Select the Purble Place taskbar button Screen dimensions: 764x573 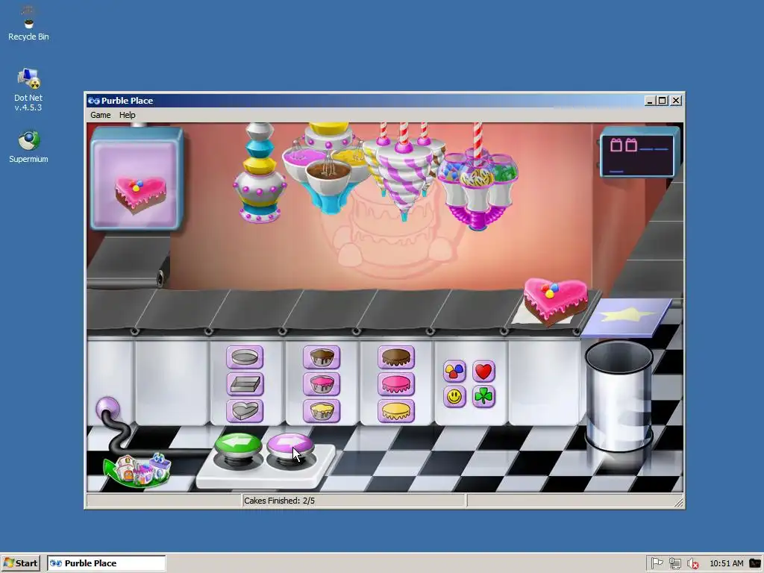click(x=106, y=563)
